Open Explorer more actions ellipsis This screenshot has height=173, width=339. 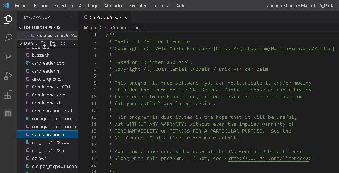click(x=69, y=17)
